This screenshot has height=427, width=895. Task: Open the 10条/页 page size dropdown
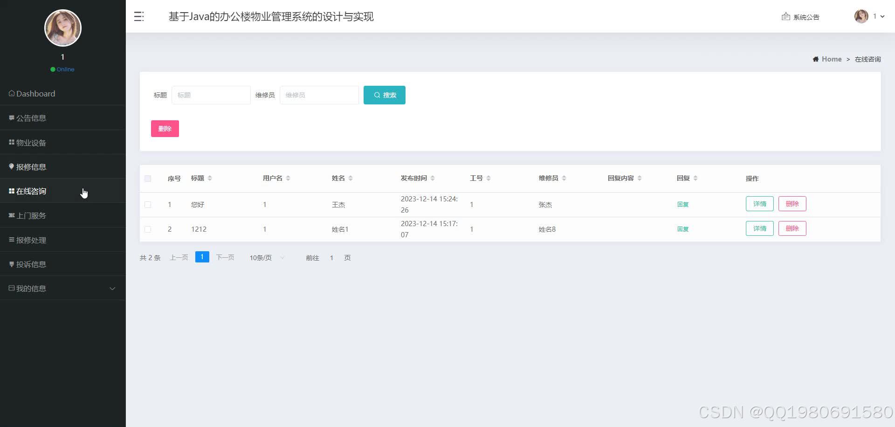(x=266, y=257)
